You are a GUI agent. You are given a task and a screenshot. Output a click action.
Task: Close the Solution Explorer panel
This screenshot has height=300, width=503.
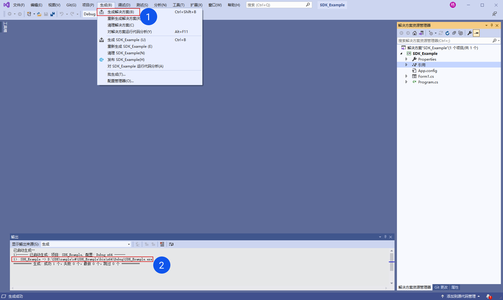(497, 25)
